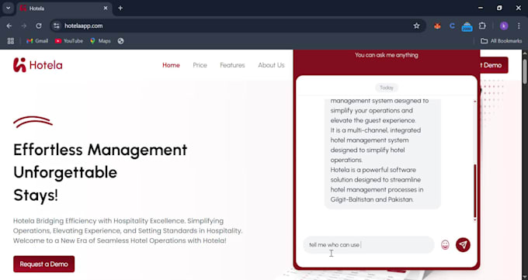Screen dimensions: 528x280
Task: Bookmark this page with the star icon
Action: click(x=416, y=26)
